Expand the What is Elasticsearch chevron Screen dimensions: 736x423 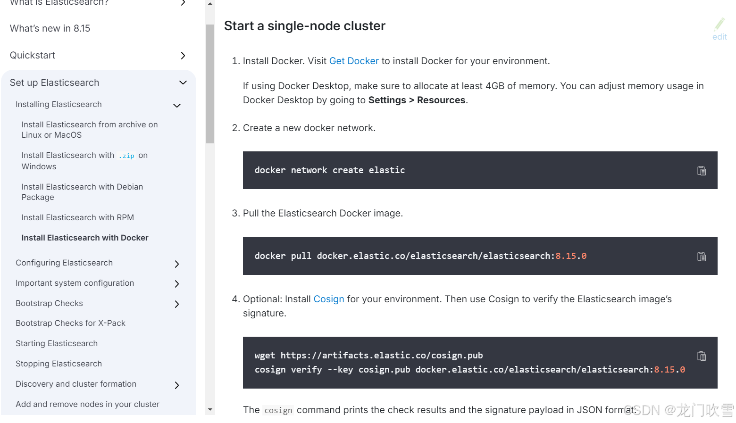pyautogui.click(x=183, y=3)
